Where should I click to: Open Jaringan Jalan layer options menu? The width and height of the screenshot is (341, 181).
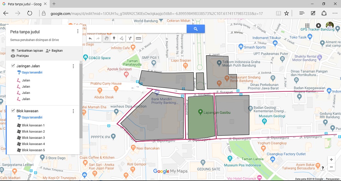click(x=73, y=66)
